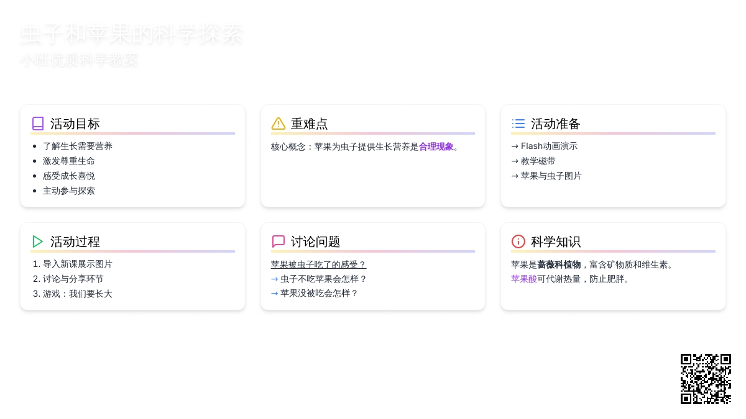Select step 游戏：我们要长大

click(x=78, y=294)
